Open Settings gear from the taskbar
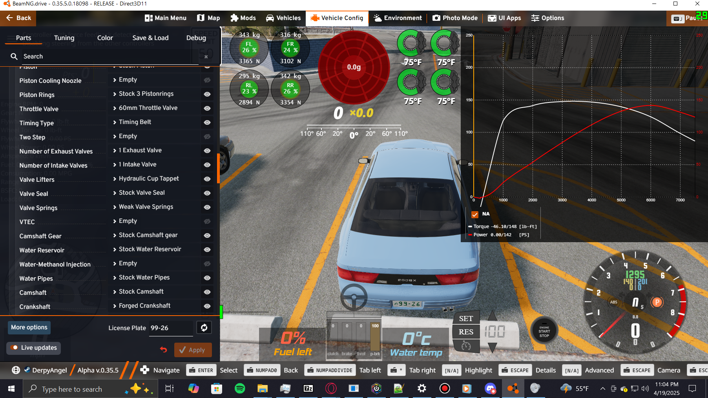 422,389
